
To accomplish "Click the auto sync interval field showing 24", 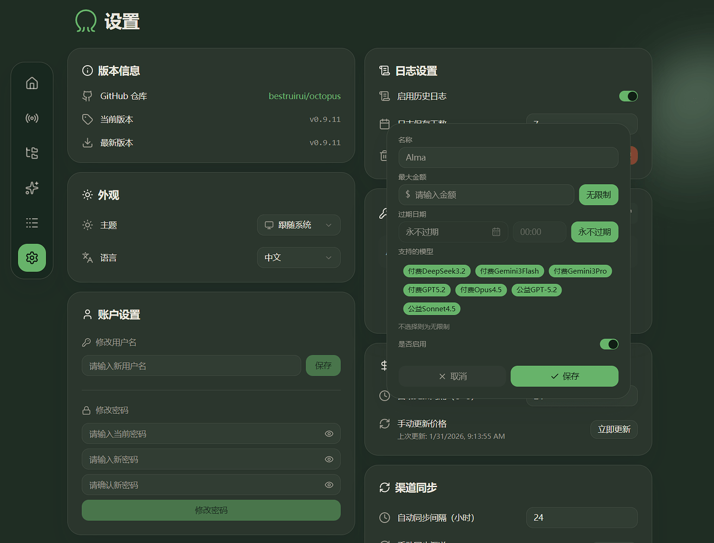I will coord(582,517).
